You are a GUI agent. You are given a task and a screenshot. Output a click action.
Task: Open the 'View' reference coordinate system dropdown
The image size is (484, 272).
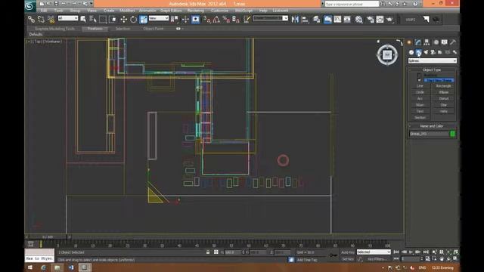pyautogui.click(x=159, y=18)
